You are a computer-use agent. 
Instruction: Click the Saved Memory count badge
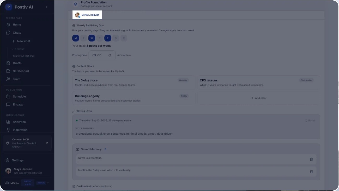point(105,149)
